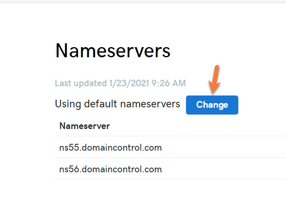Click the divider under the Nameserver header
286x216 pixels.
(x=170, y=136)
